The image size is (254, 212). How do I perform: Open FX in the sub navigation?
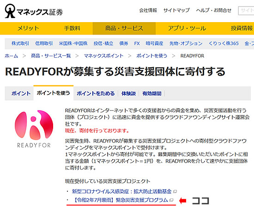click(137, 43)
